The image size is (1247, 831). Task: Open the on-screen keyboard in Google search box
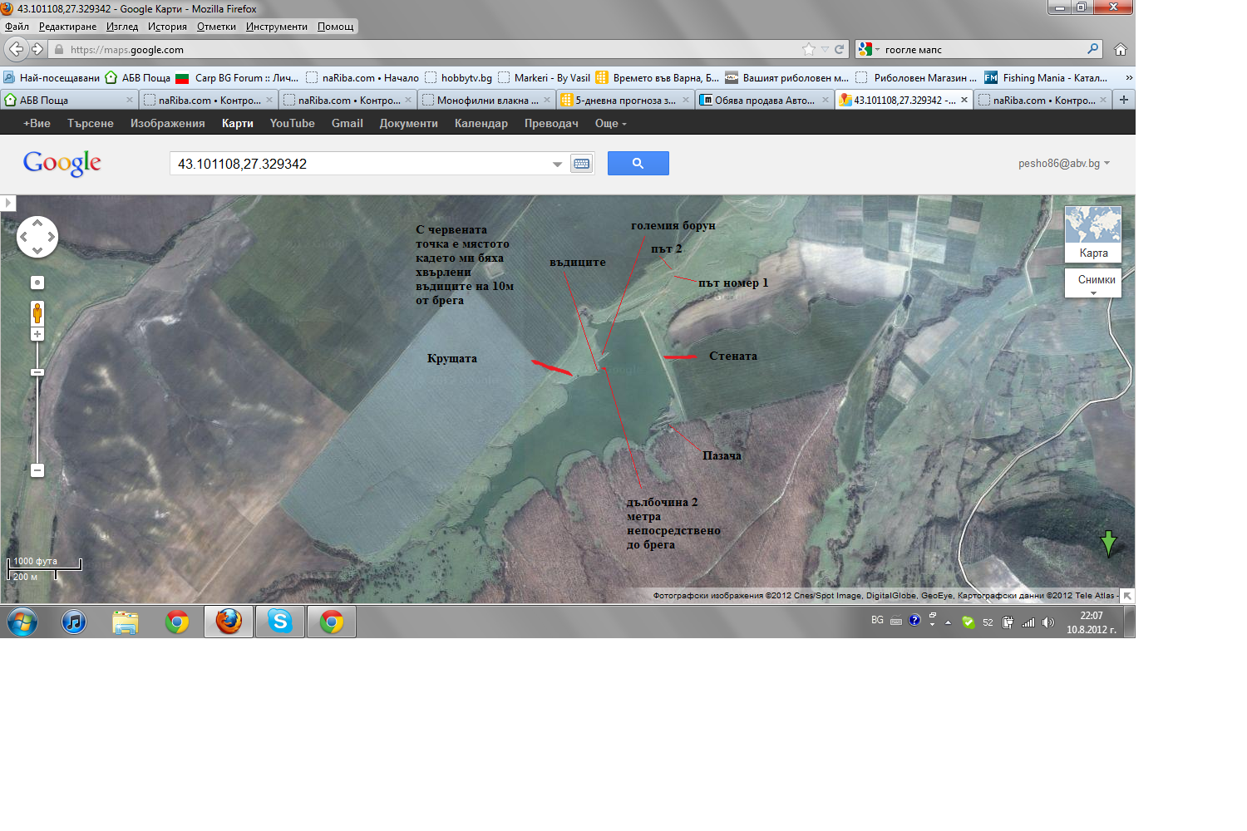coord(582,164)
